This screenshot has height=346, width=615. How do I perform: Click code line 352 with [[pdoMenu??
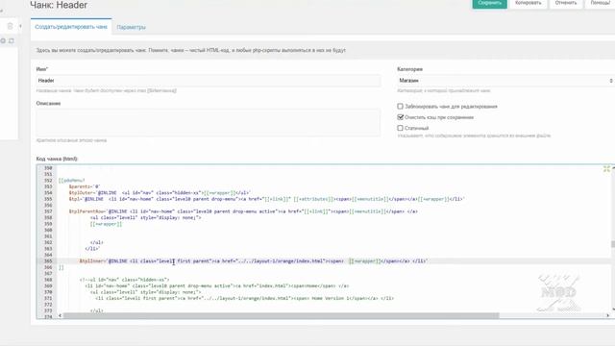(71, 181)
